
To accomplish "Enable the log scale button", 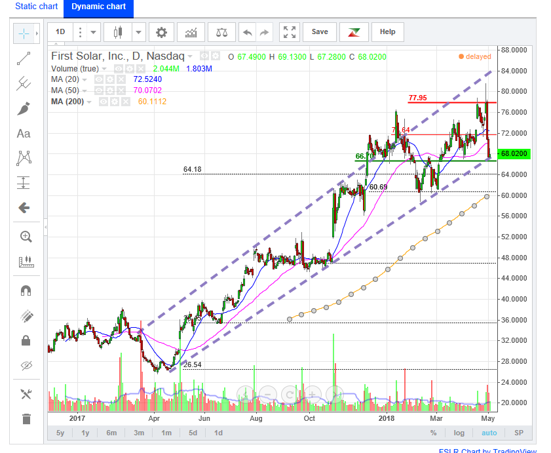I will (459, 433).
